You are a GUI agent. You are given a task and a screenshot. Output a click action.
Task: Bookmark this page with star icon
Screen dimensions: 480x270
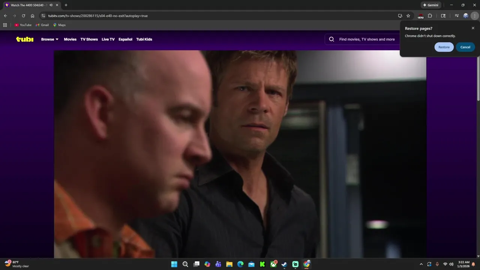pyautogui.click(x=408, y=16)
